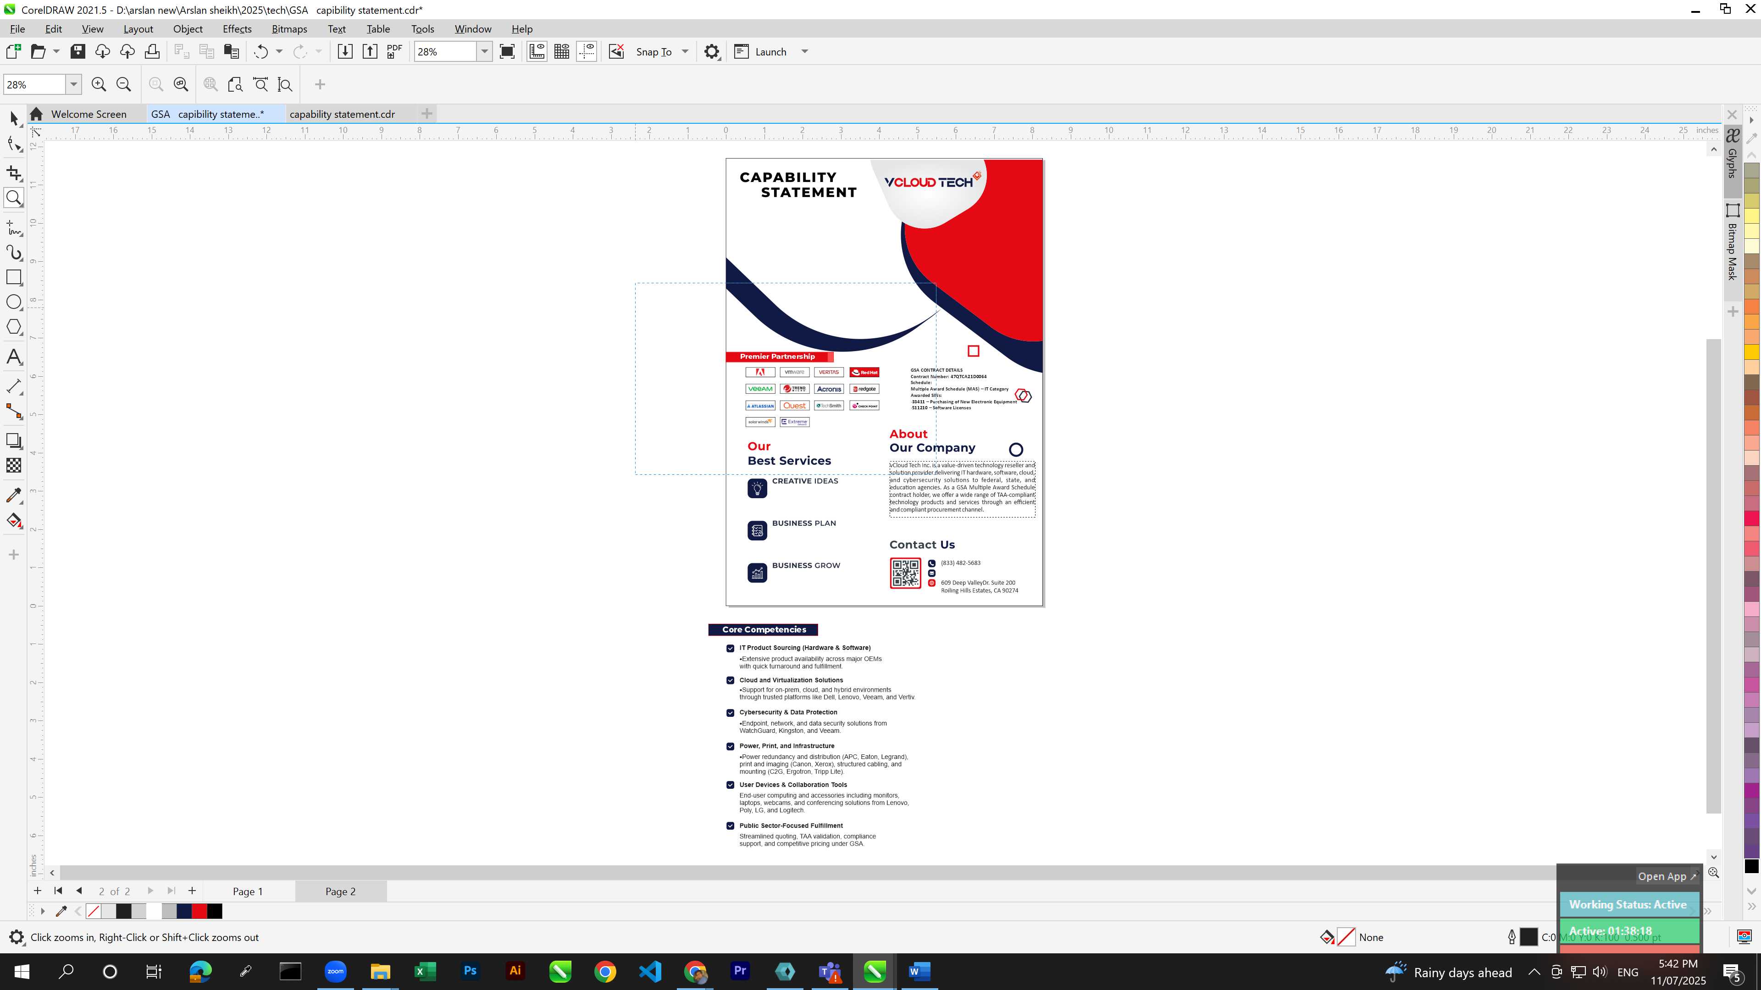
Task: Go to first page arrow
Action: tap(58, 891)
